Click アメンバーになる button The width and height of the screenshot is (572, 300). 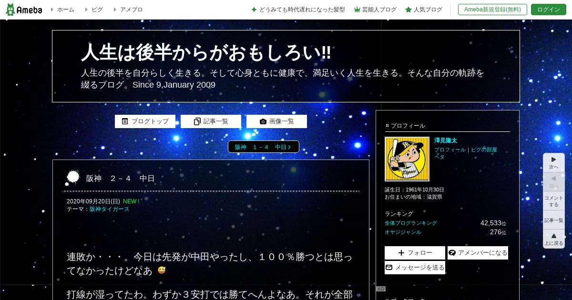click(x=478, y=253)
